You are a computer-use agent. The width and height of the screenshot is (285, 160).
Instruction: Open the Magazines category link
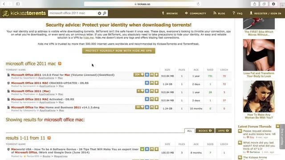61,156
